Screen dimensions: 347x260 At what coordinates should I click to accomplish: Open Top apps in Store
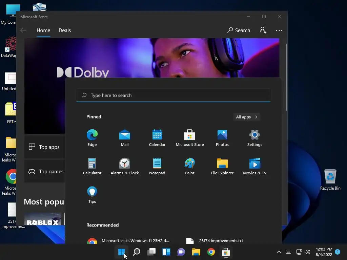point(44,147)
